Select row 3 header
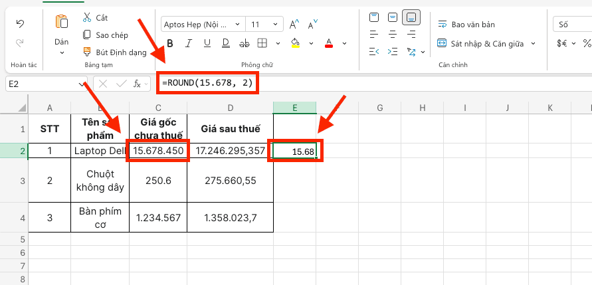 coord(14,180)
